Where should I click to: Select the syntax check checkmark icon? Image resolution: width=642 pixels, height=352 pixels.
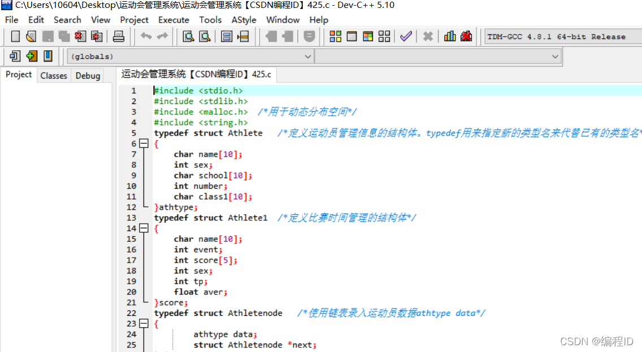click(x=405, y=36)
